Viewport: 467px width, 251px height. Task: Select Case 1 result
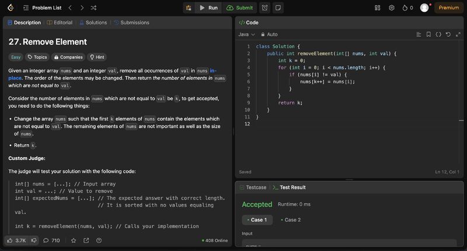pos(257,220)
